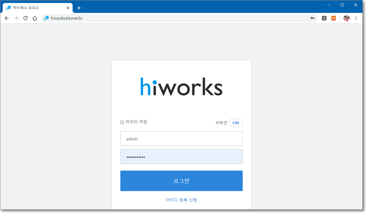Close the browser window
The image size is (366, 213).
(x=356, y=5)
